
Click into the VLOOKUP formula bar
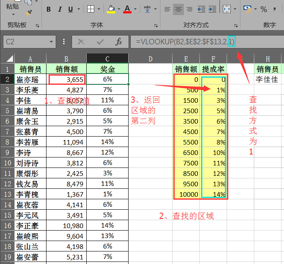tap(207, 42)
